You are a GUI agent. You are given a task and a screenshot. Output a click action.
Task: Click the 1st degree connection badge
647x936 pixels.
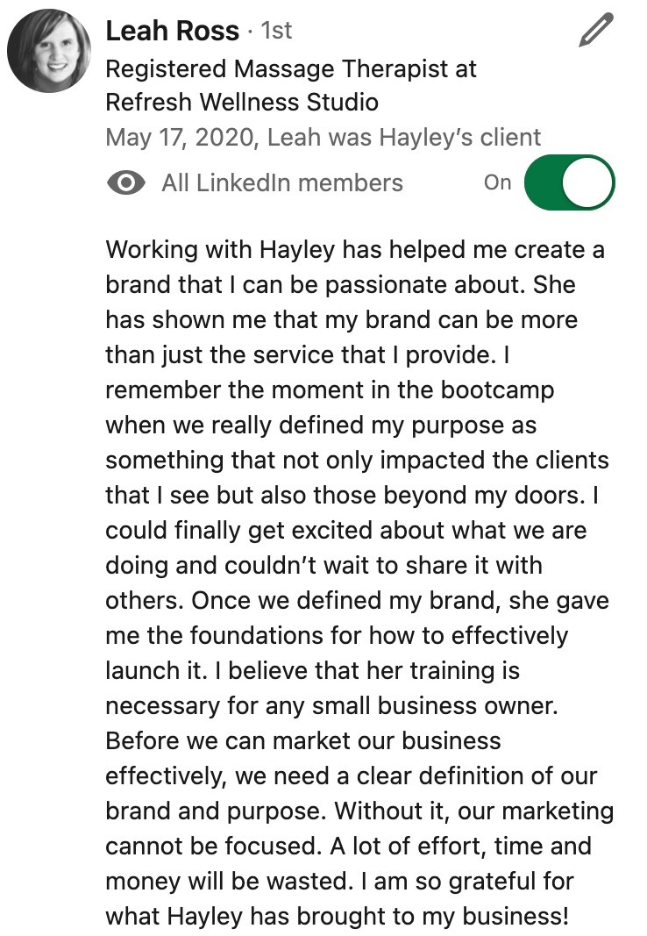tap(276, 31)
